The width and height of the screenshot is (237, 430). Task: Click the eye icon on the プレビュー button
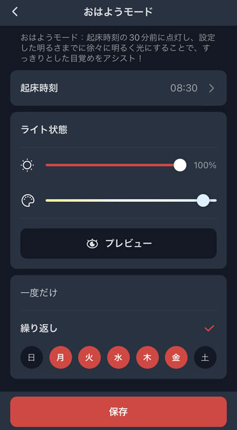coord(92,243)
